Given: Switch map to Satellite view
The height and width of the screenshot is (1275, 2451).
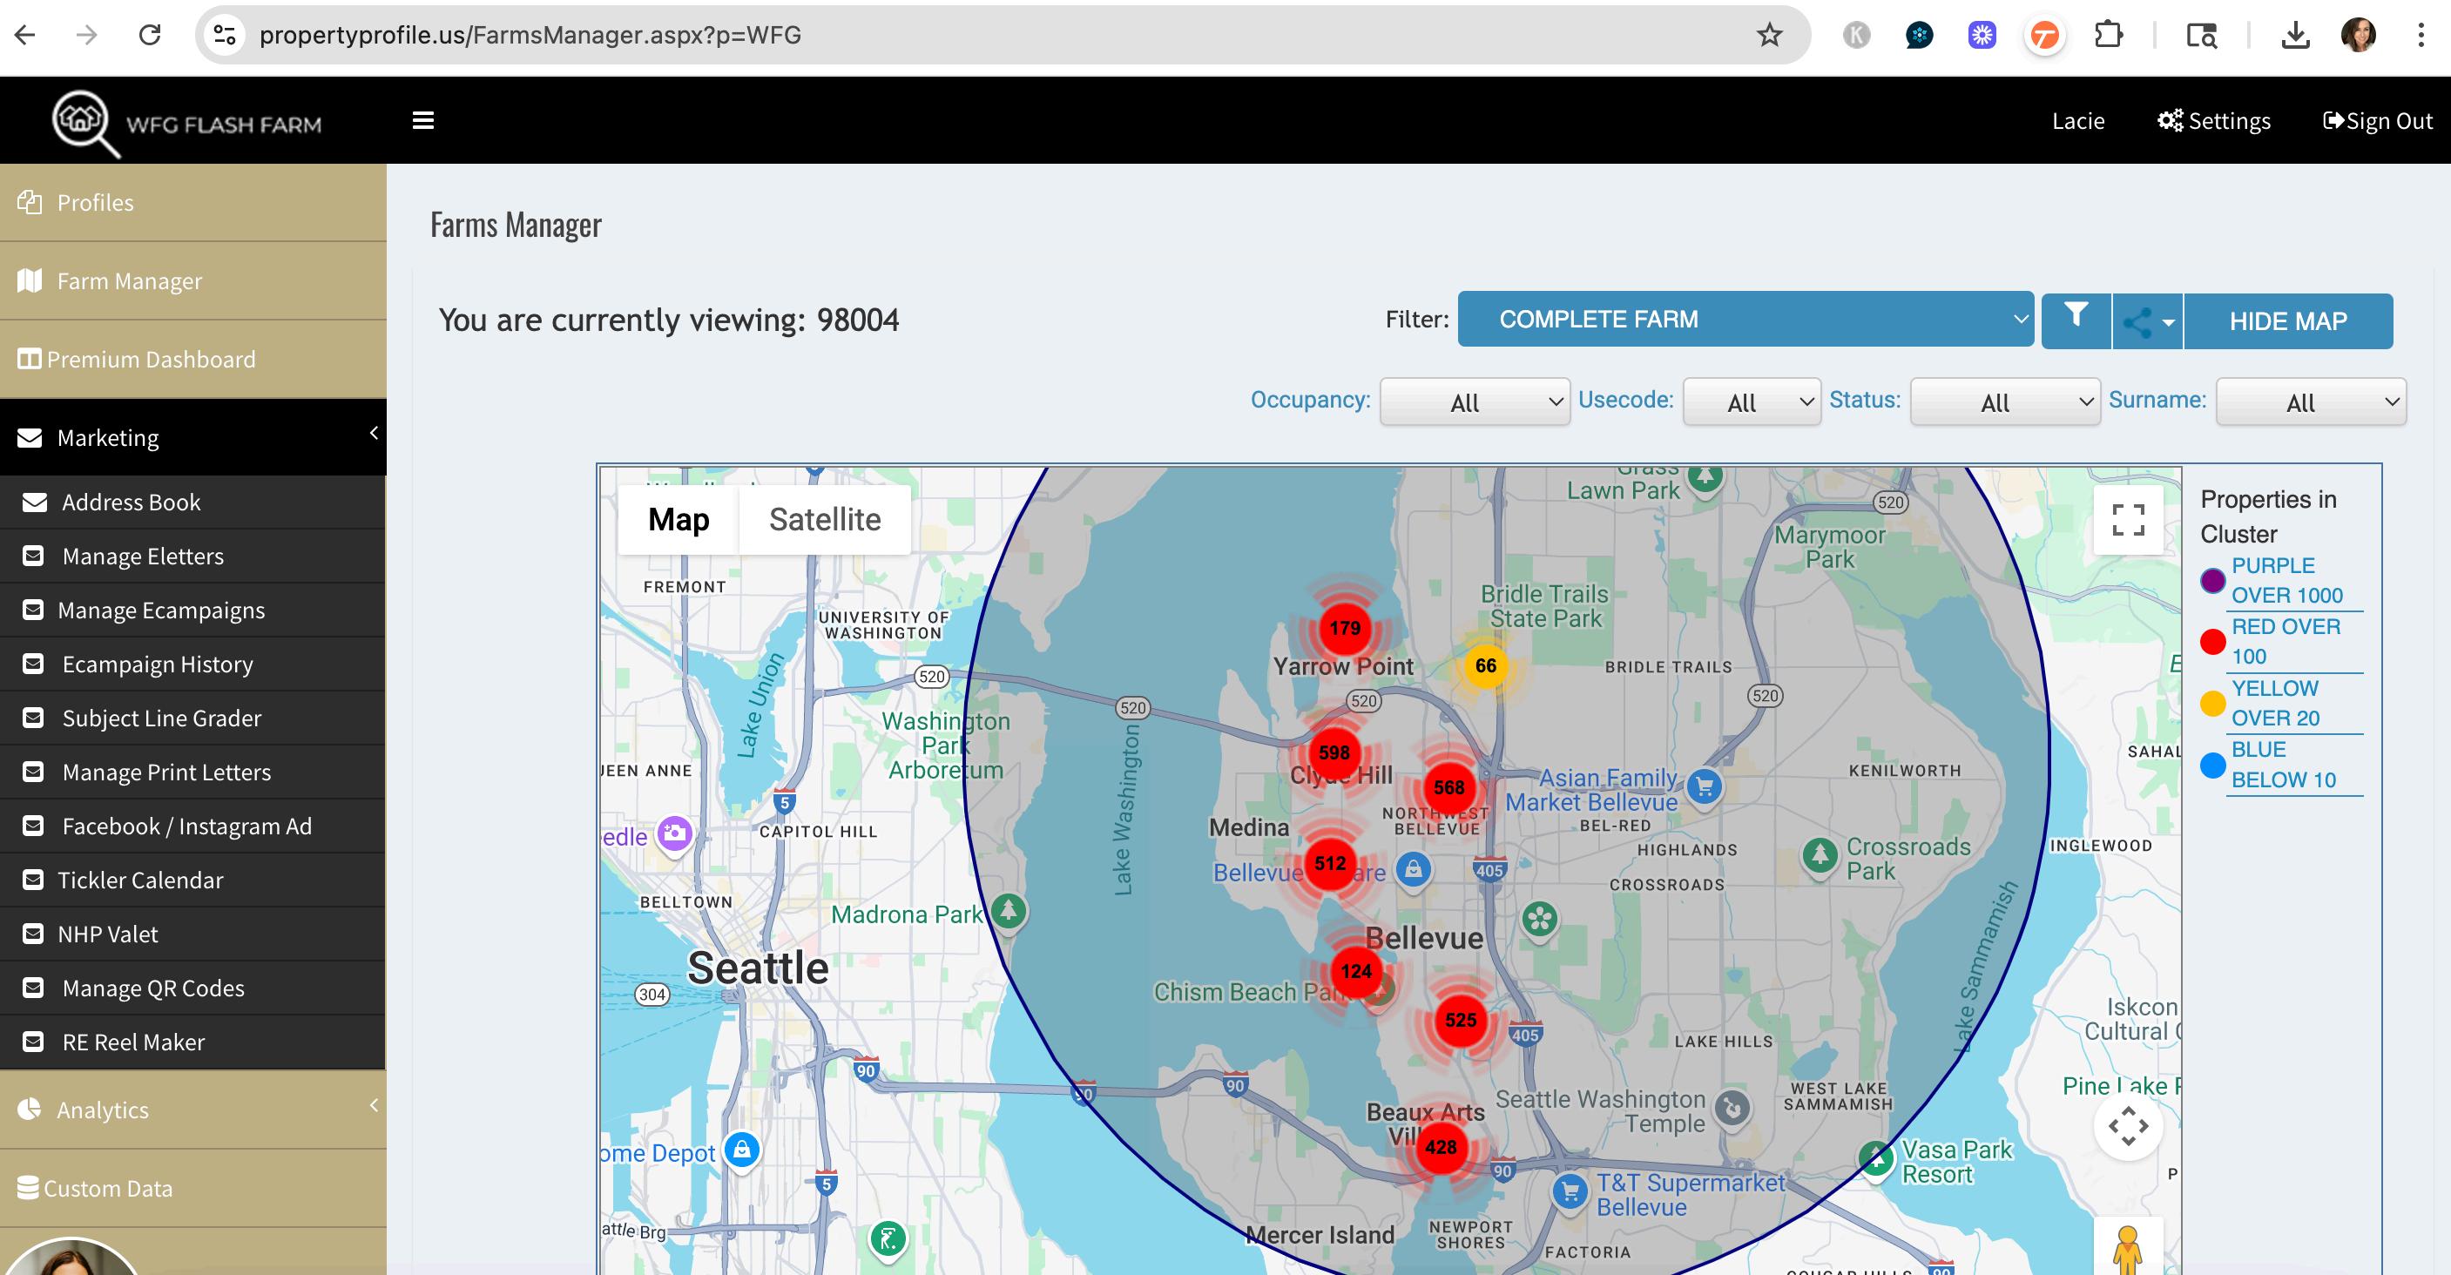Looking at the screenshot, I should (824, 520).
